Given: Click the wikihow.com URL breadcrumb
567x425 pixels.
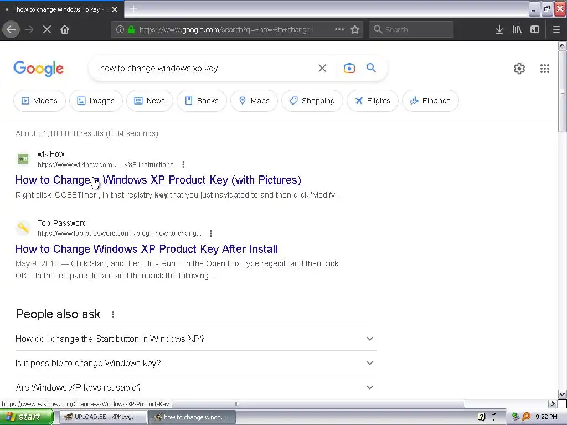Looking at the screenshot, I should 106,165.
